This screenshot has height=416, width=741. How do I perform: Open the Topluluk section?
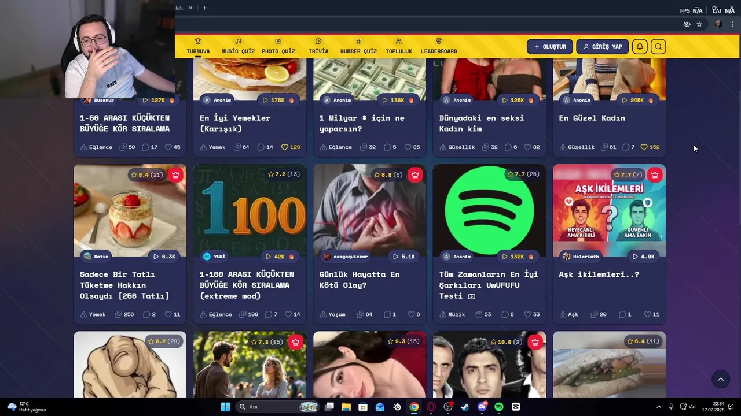click(x=399, y=46)
